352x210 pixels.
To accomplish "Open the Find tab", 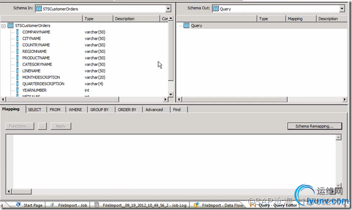I will [177, 110].
